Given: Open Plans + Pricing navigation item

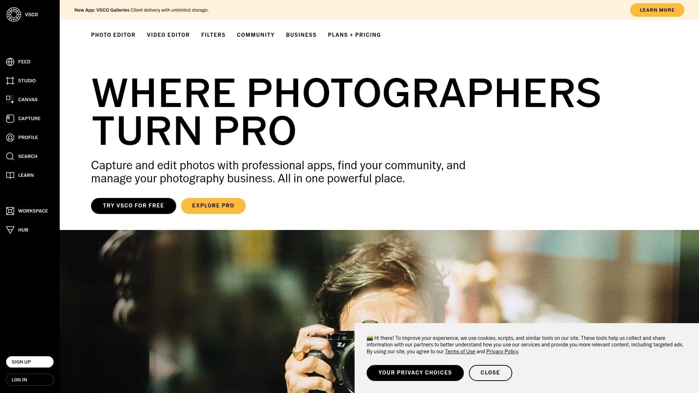Looking at the screenshot, I should (x=354, y=35).
